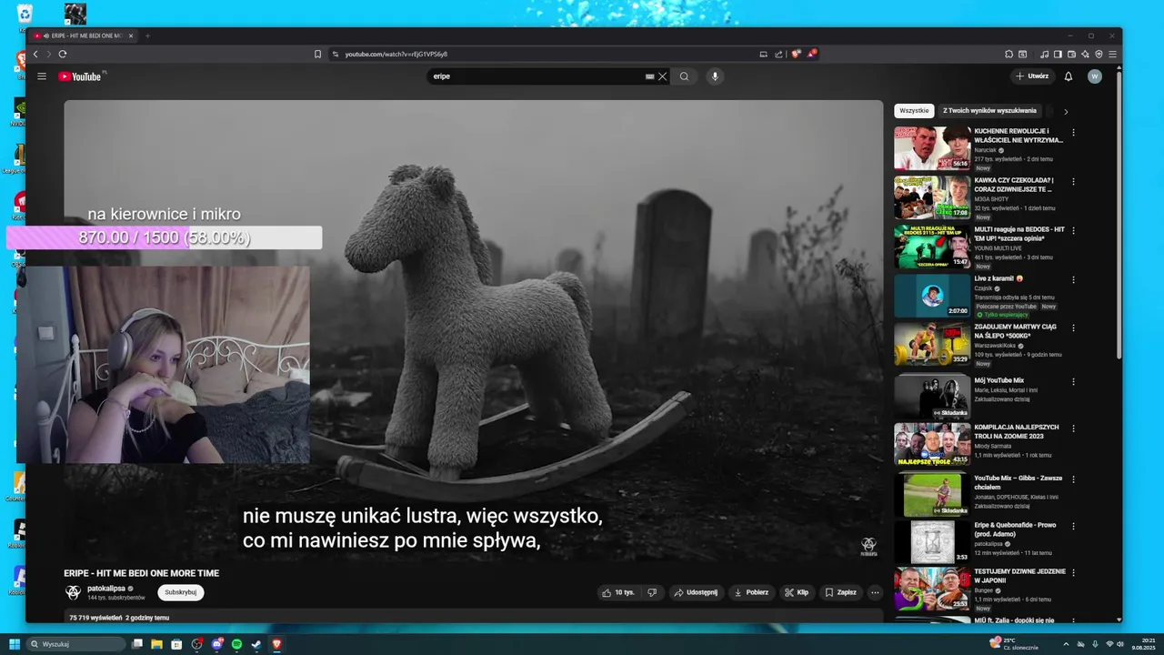This screenshot has width=1164, height=655.
Task: Open the new tab plus button
Action: [x=148, y=35]
